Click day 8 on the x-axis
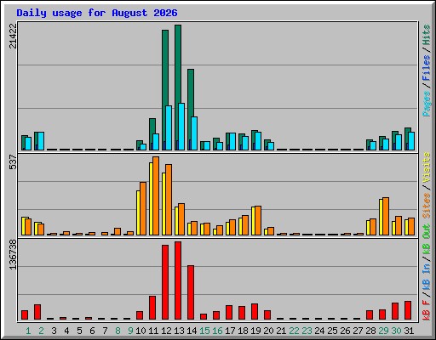 pyautogui.click(x=118, y=331)
